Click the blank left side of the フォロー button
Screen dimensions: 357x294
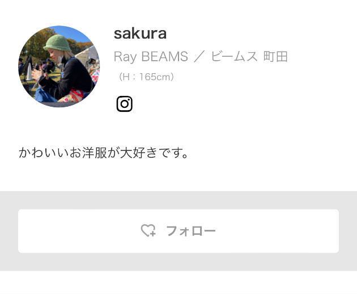[78, 231]
